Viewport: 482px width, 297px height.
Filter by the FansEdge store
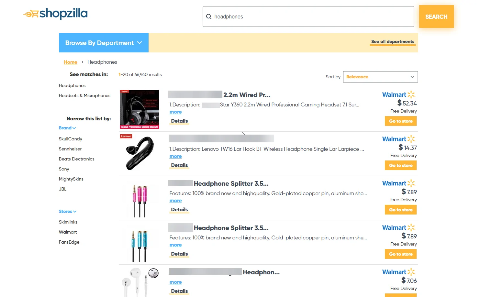tap(69, 242)
